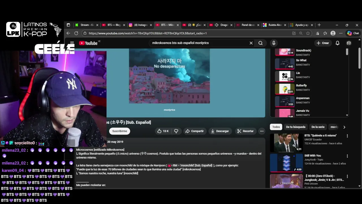Image resolution: width=362 pixels, height=204 pixels.
Task: Open the RM moonchild Sub. Español link
Action: click(x=190, y=165)
